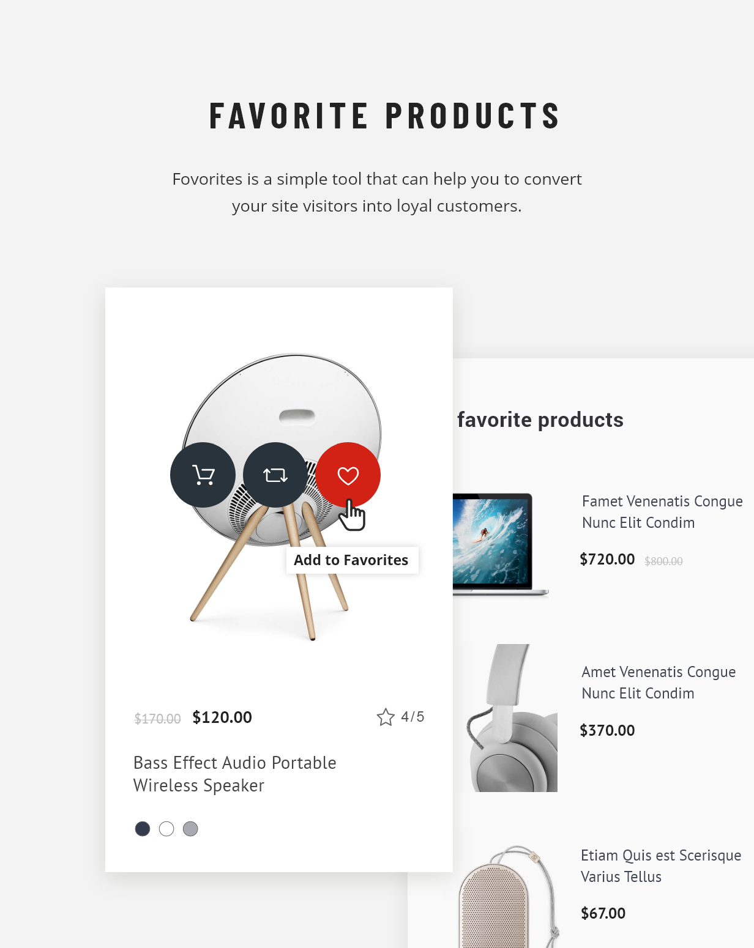Open Bass Effect Audio Portable Wireless Speaker
The height and width of the screenshot is (948, 754).
[x=235, y=774]
